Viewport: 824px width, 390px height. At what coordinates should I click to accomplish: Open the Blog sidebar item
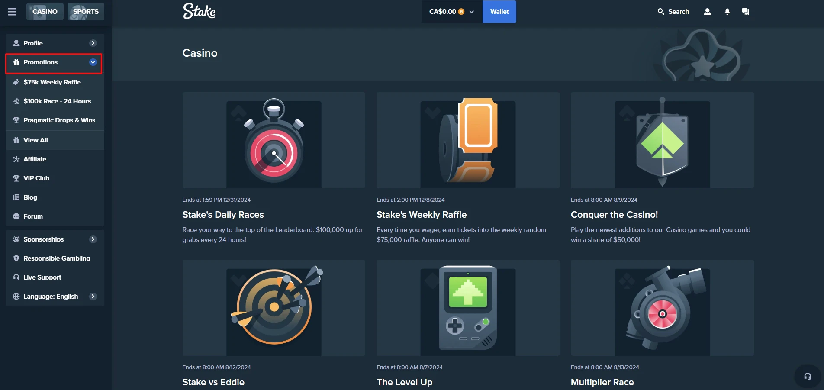pos(55,197)
